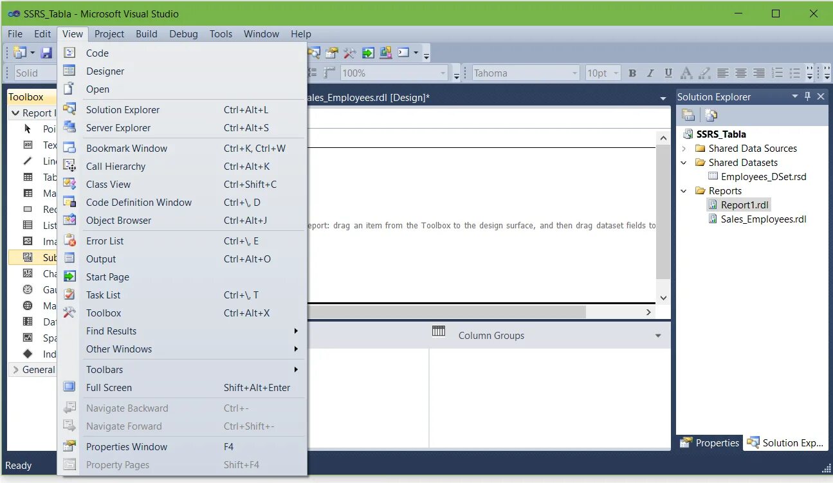The height and width of the screenshot is (483, 833).
Task: Click the Save icon in the toolbar
Action: point(46,53)
